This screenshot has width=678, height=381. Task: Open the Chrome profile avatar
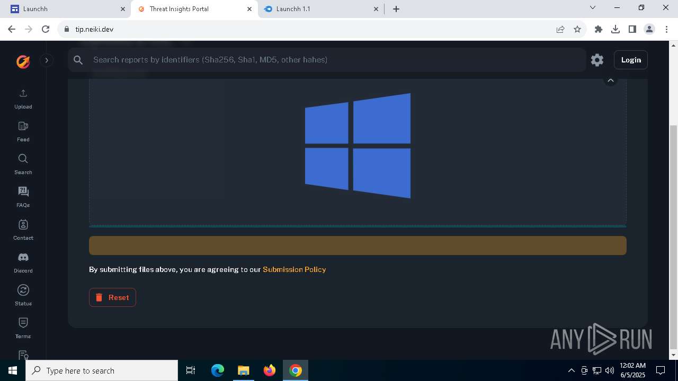[649, 29]
